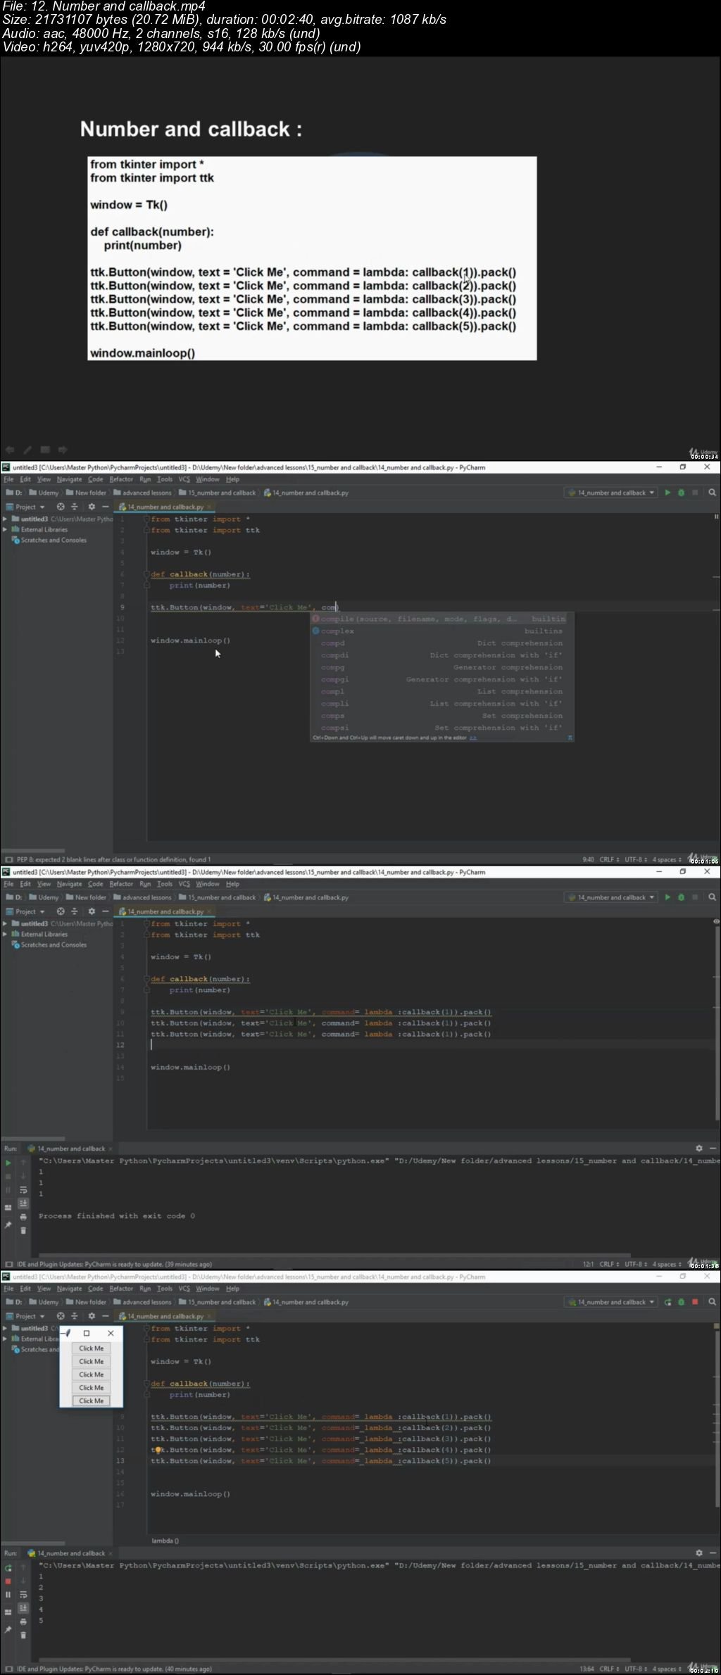Toggle soft-wrap in the 1 1 1 Run panel
Image resolution: width=721 pixels, height=1675 pixels.
pos(23,1190)
